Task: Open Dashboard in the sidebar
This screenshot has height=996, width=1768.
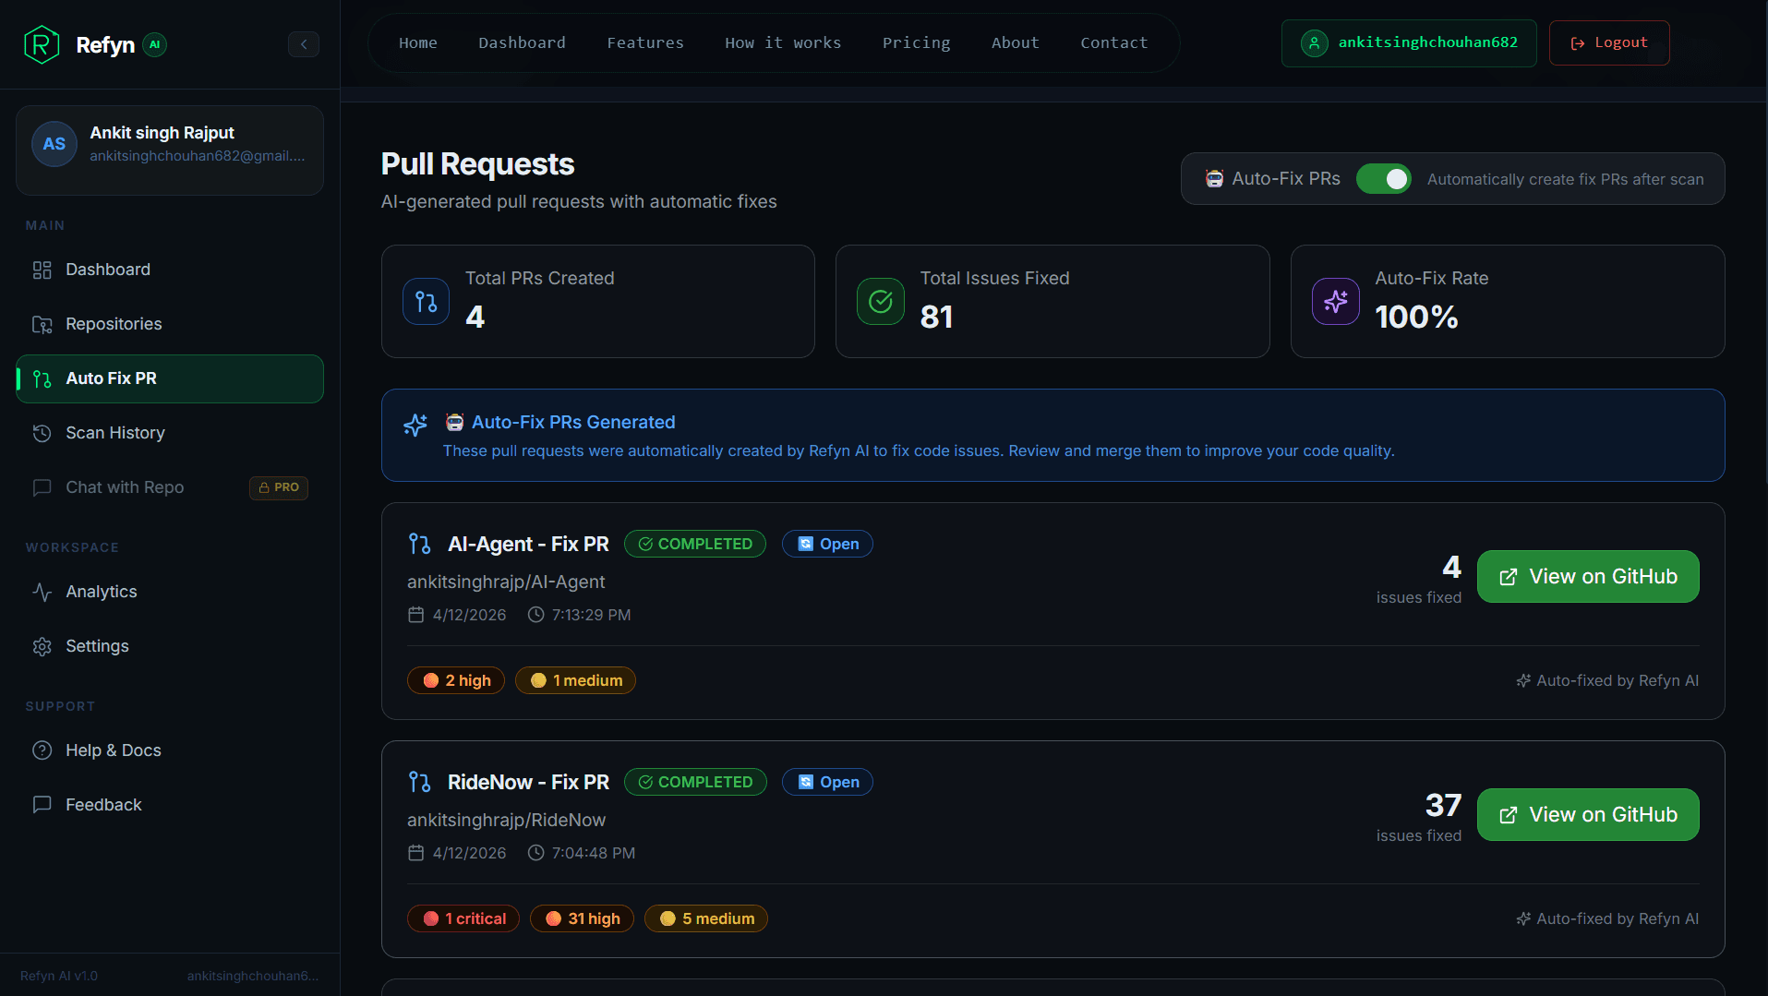Action: (x=107, y=270)
